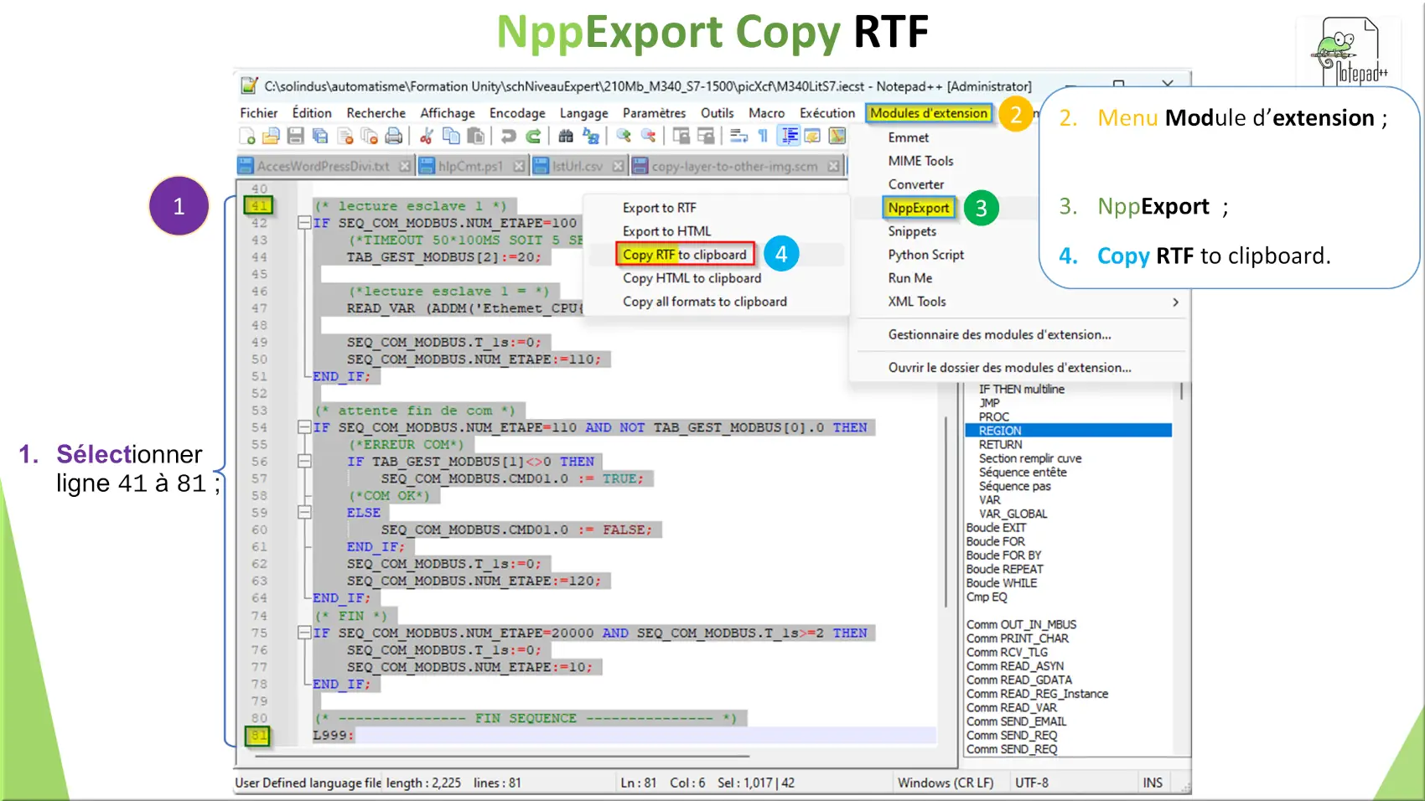1425x801 pixels.
Task: Collapse the fold at line 42
Action: tap(304, 223)
